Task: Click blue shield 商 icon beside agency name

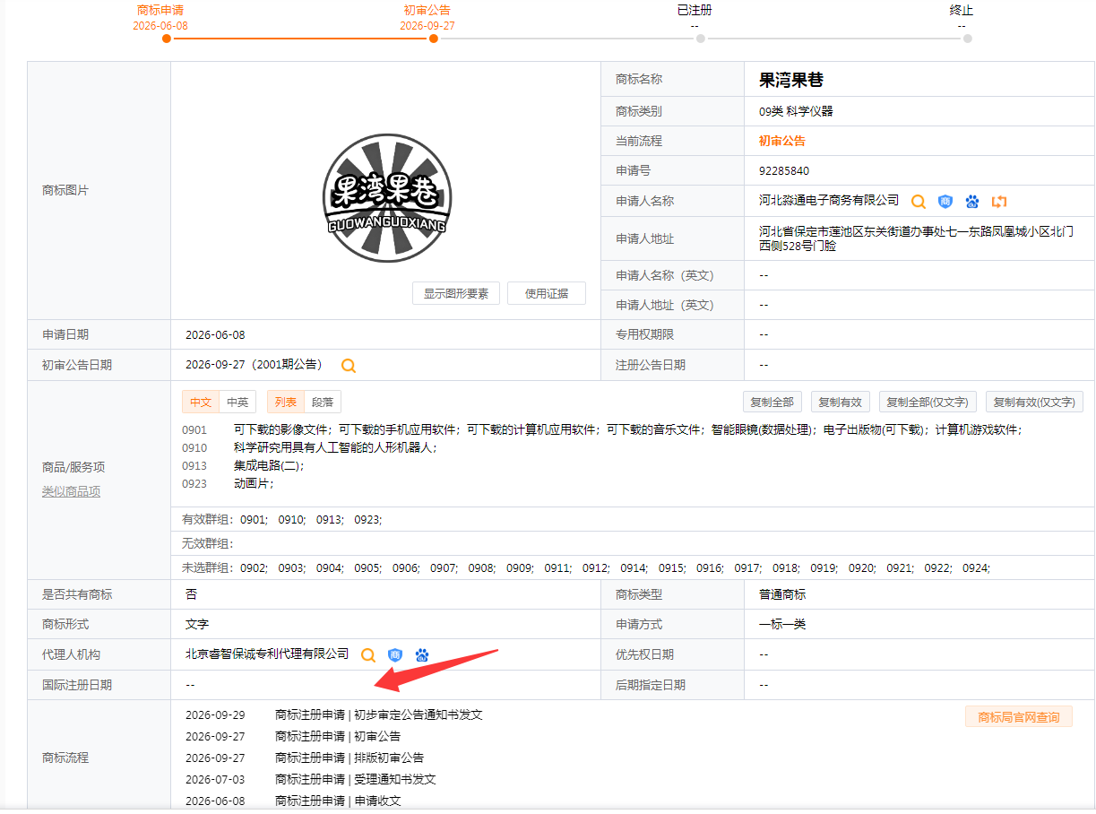Action: (x=394, y=655)
